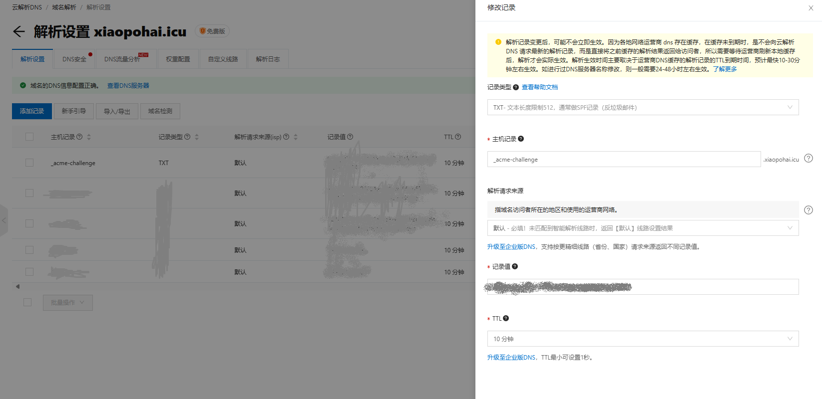Click _acme-challenge host record cell in table
Image resolution: width=822 pixels, height=399 pixels.
click(73, 163)
